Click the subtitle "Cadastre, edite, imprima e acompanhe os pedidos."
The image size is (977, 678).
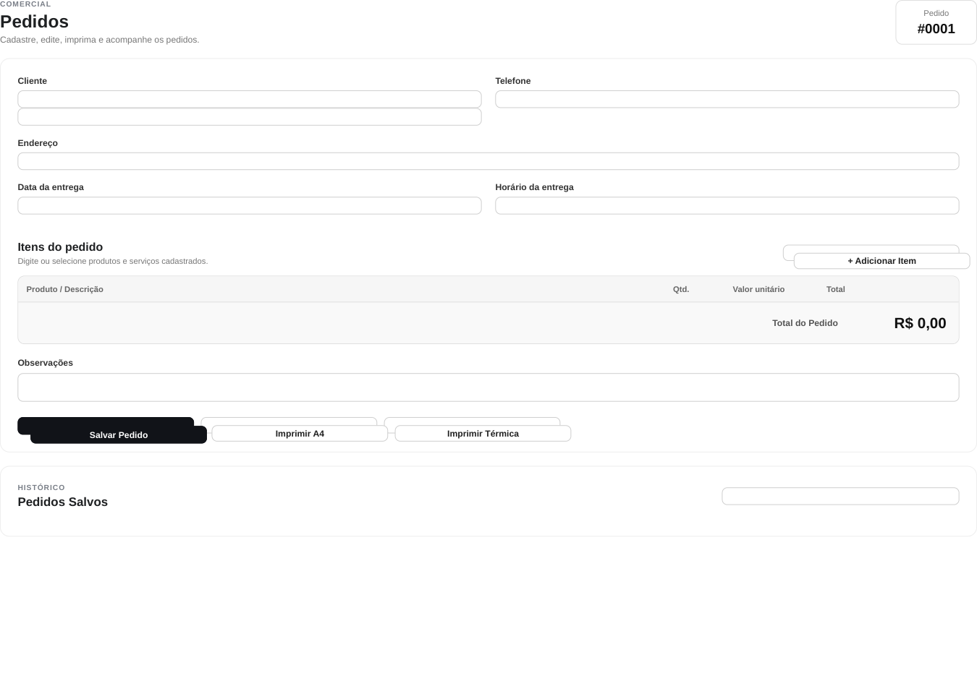pos(100,40)
